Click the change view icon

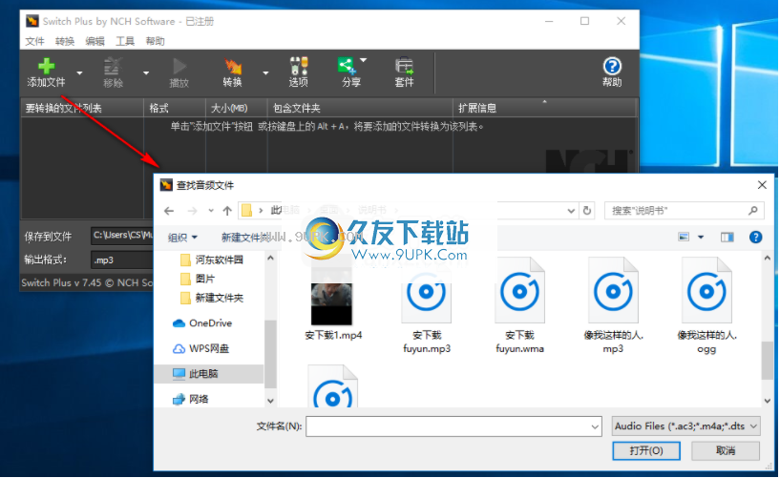coord(684,237)
